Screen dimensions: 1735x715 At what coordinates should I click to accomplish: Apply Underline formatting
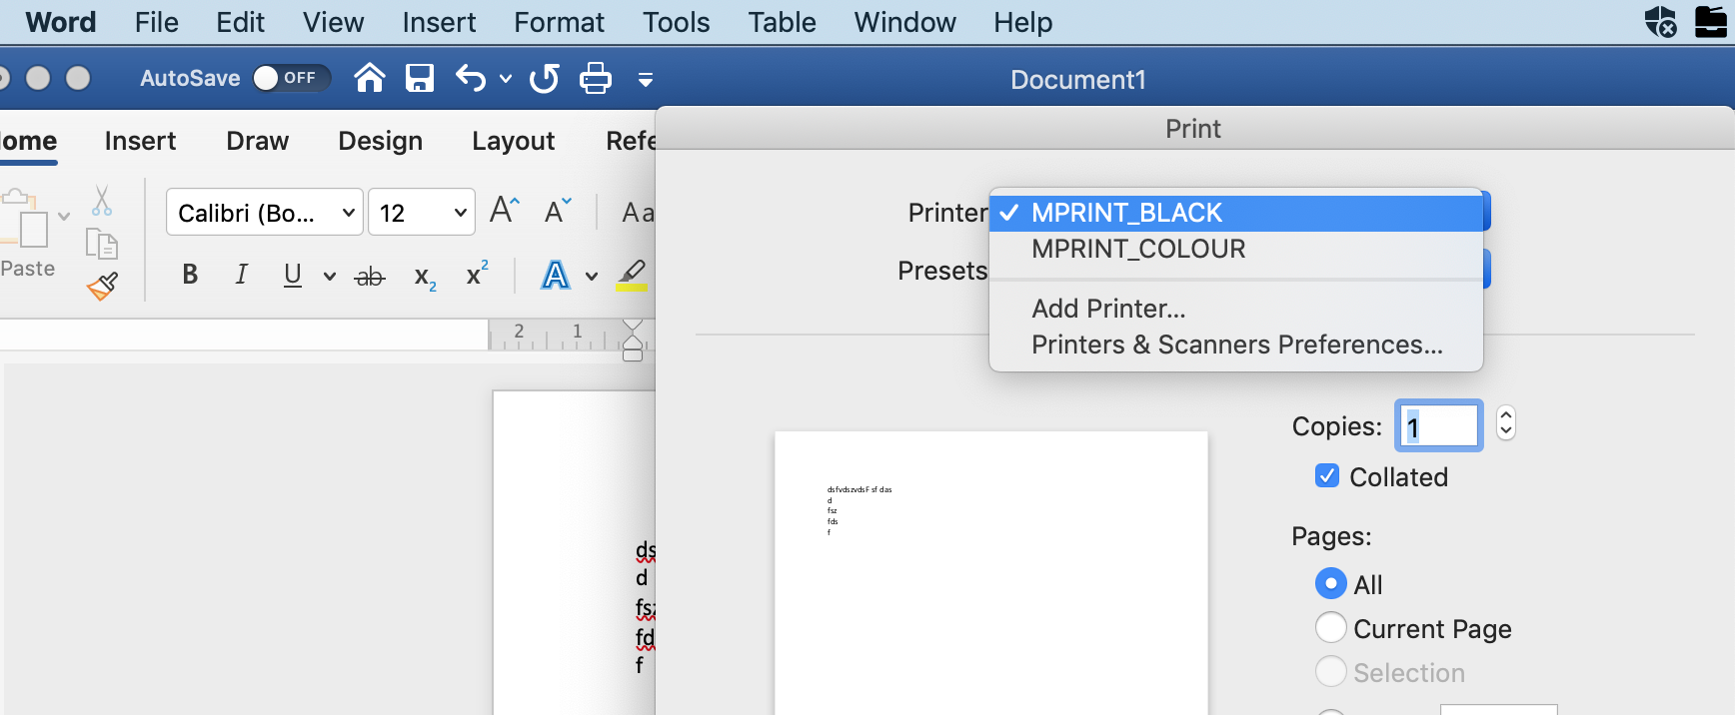pos(293,275)
